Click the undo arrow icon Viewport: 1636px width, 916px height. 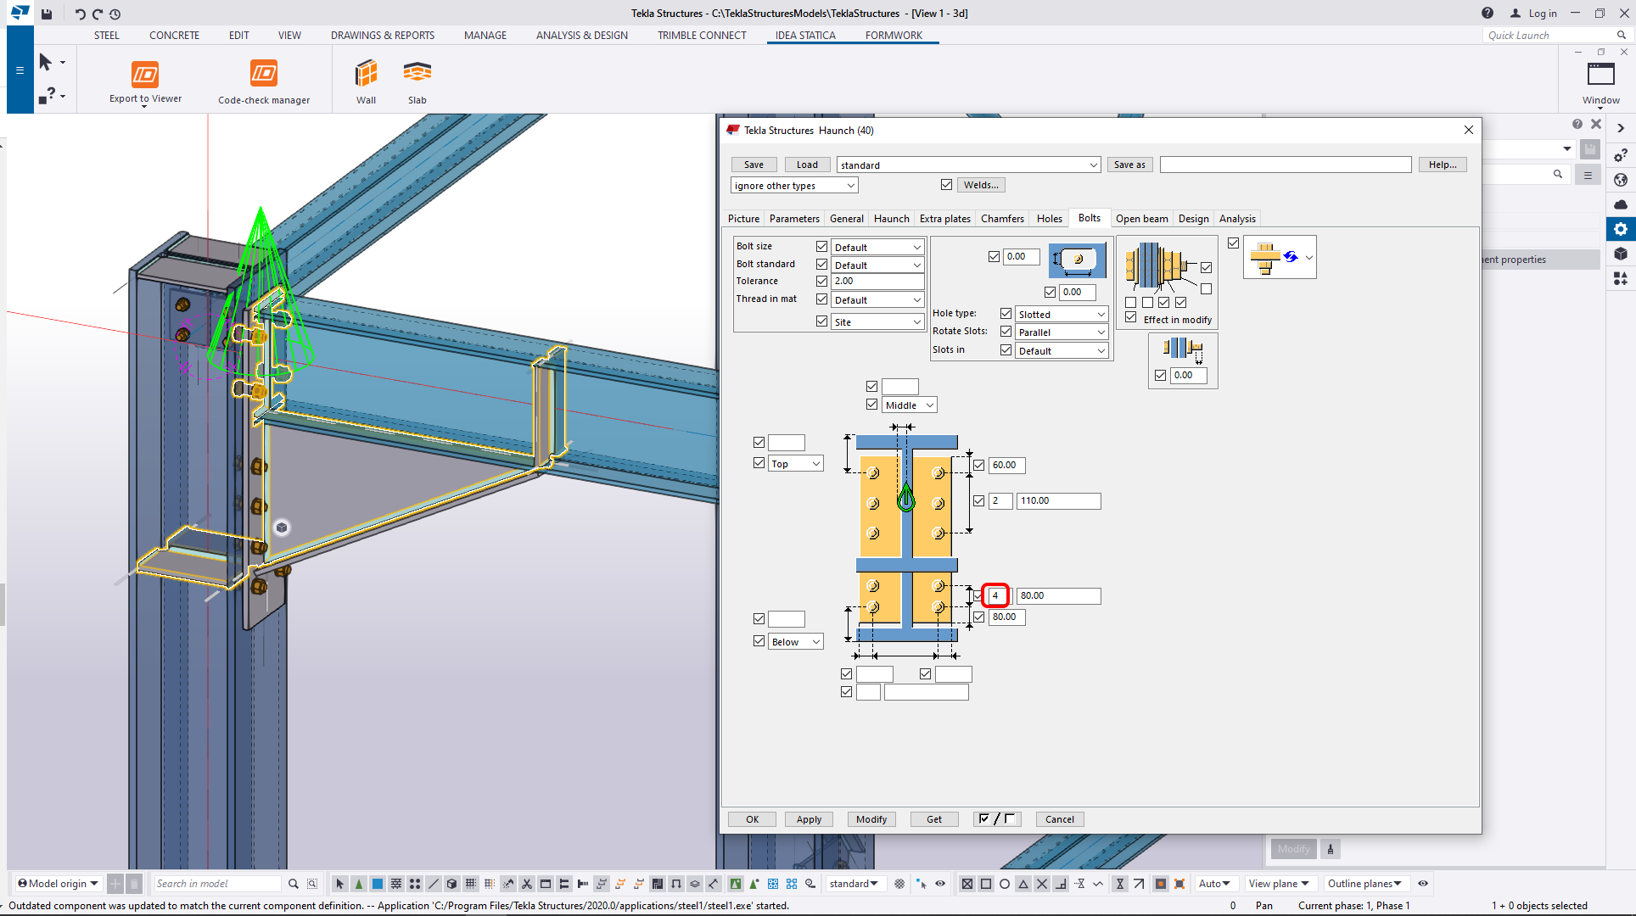pyautogui.click(x=79, y=14)
